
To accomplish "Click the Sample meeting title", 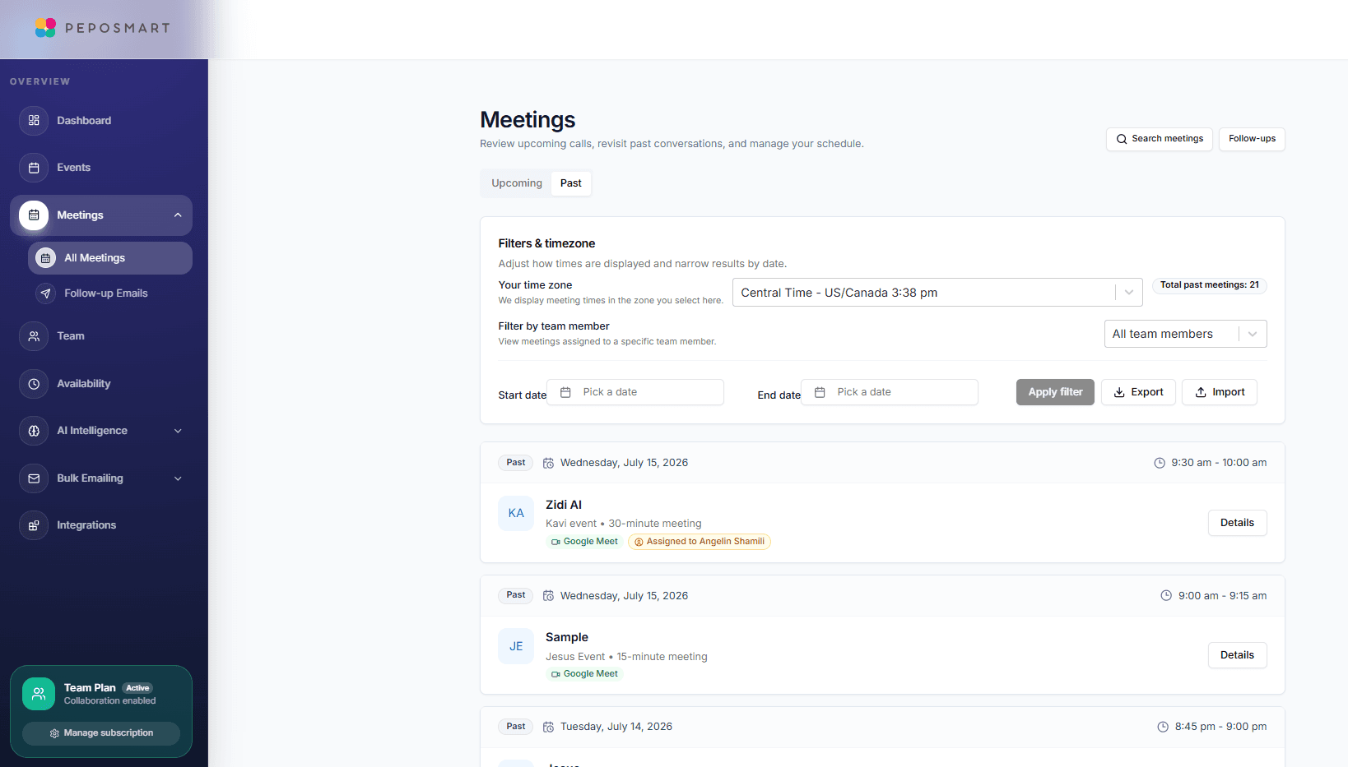I will click(567, 637).
